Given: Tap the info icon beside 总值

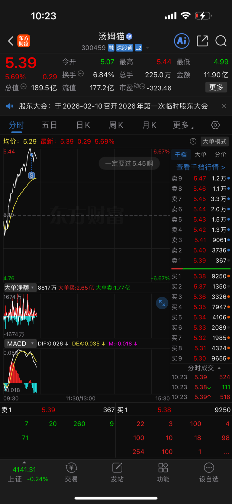Looking at the screenshot, I should (x=24, y=87).
